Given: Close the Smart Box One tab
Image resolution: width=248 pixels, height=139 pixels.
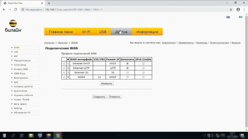Looking at the screenshot, I should [42, 3].
